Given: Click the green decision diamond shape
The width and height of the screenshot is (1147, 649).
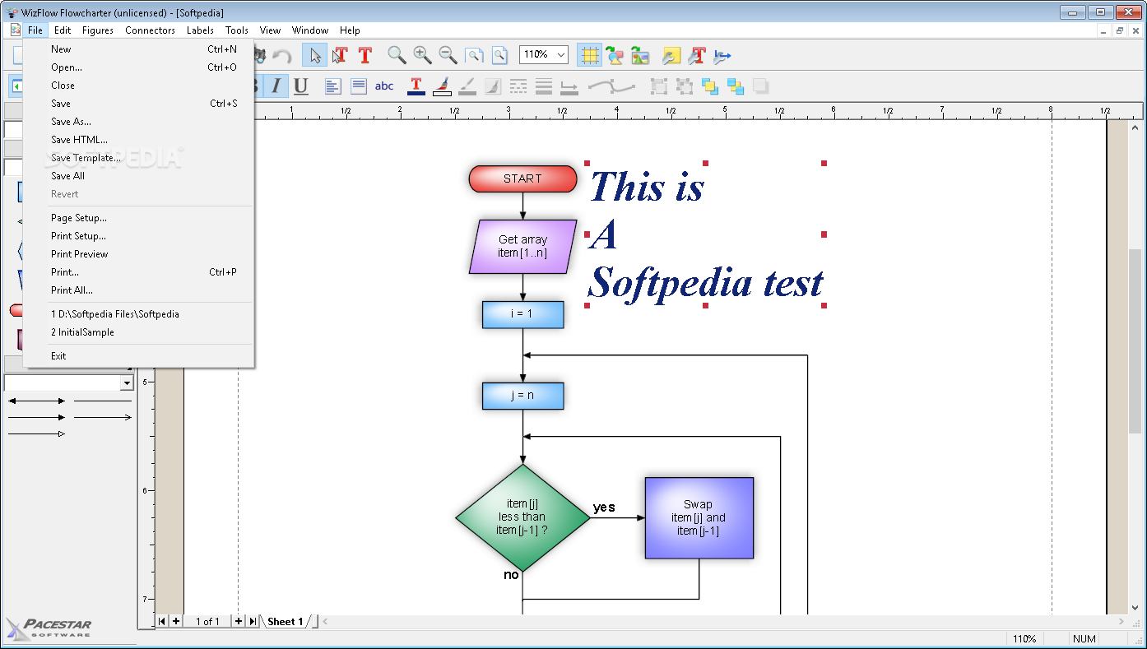Looking at the screenshot, I should click(522, 518).
